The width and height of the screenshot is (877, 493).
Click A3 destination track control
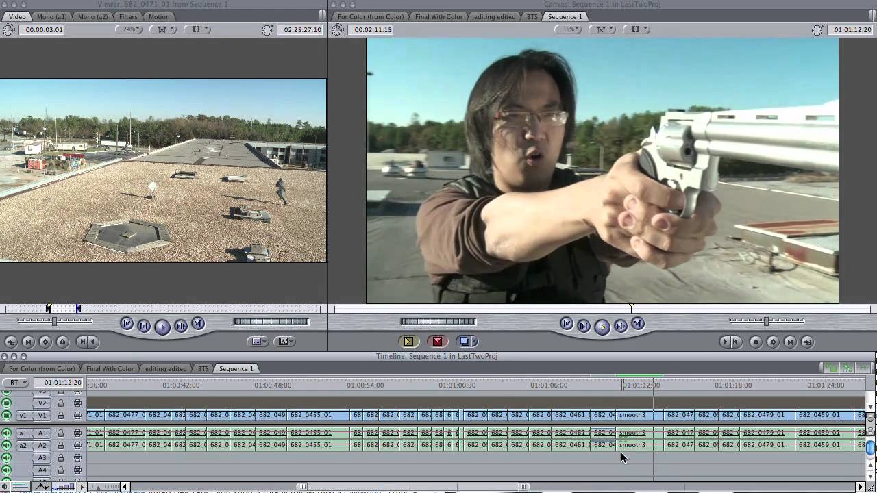click(42, 457)
